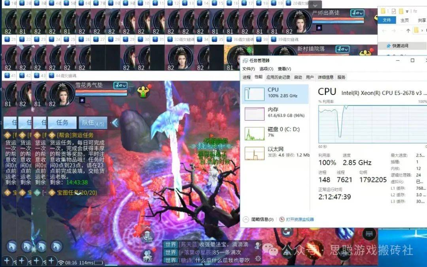Click the red health bar of 严师出高徒
Image resolution: width=427 pixels, height=267 pixels.
point(338,19)
